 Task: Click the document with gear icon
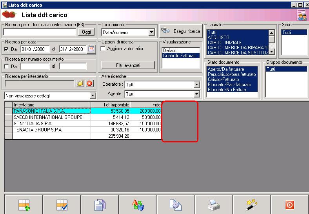[176, 205]
